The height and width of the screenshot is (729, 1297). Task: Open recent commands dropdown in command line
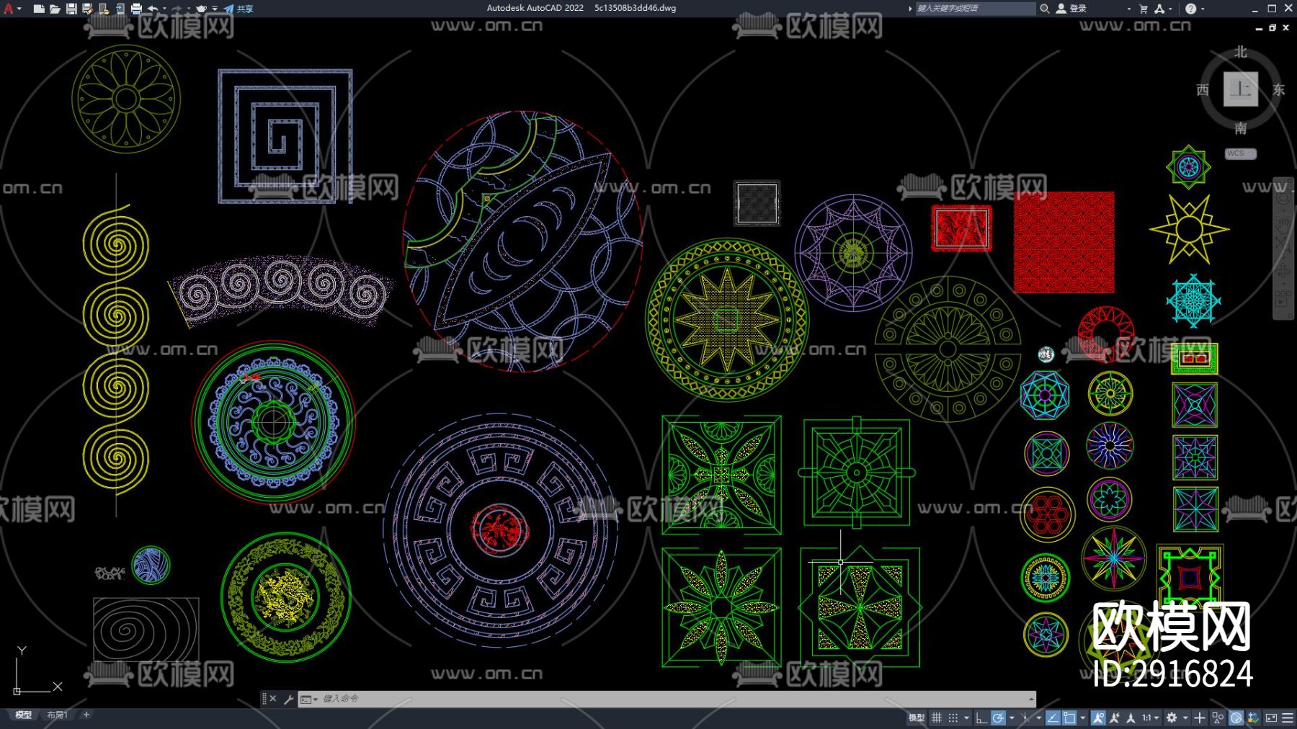pyautogui.click(x=308, y=699)
